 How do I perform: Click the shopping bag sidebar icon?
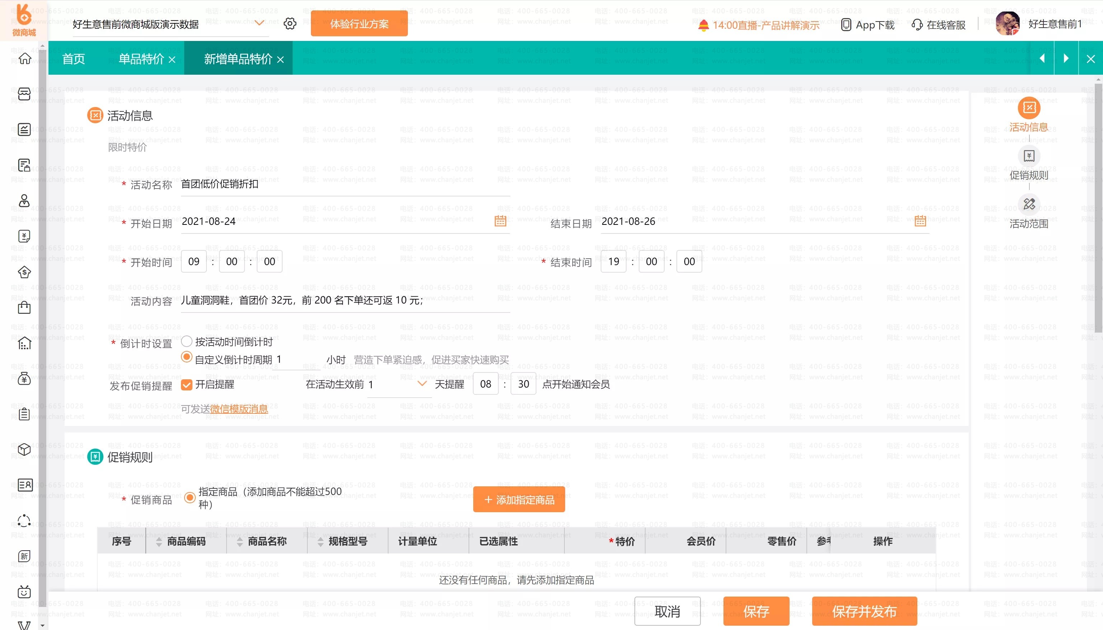click(x=24, y=308)
